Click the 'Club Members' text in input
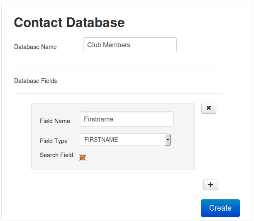Image resolution: width=254 pixels, height=221 pixels. tap(109, 45)
